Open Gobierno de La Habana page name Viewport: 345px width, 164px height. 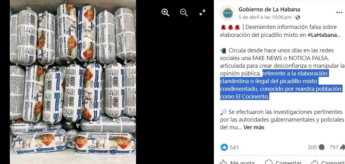click(x=269, y=10)
